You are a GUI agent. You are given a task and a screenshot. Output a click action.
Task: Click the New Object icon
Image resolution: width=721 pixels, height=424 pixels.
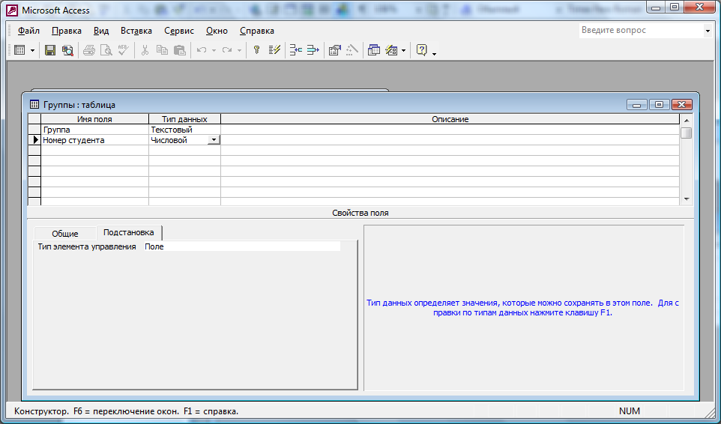click(x=391, y=50)
